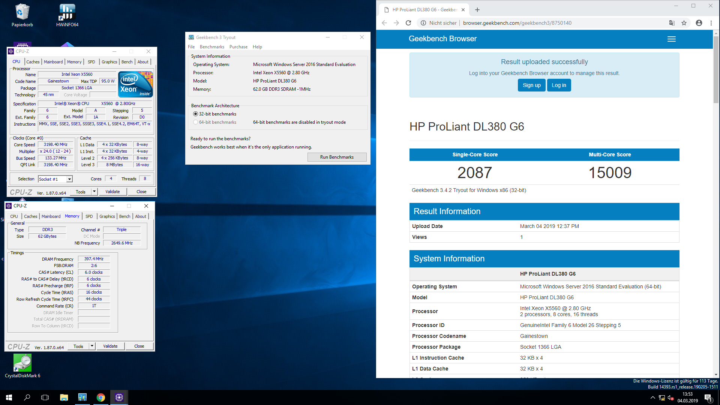This screenshot has width=720, height=405.
Task: Click the Geekbench Browser header link
Action: [x=442, y=39]
